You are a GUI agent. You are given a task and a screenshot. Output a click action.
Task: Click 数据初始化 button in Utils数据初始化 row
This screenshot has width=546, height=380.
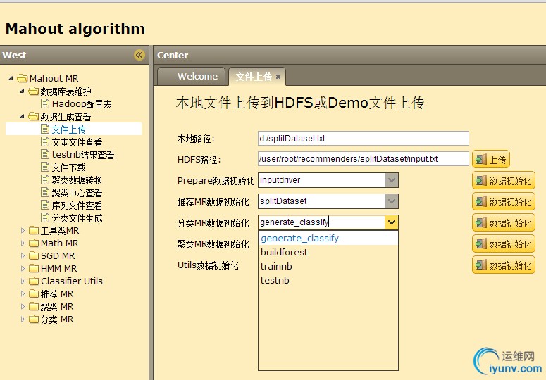(504, 265)
